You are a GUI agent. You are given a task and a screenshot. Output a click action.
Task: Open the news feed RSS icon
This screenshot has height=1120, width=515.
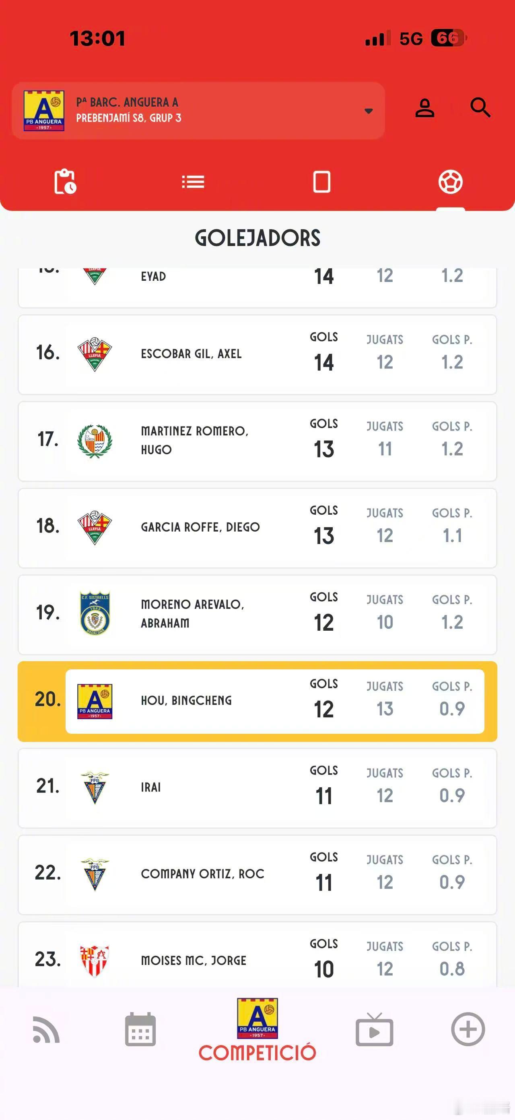pyautogui.click(x=46, y=1029)
